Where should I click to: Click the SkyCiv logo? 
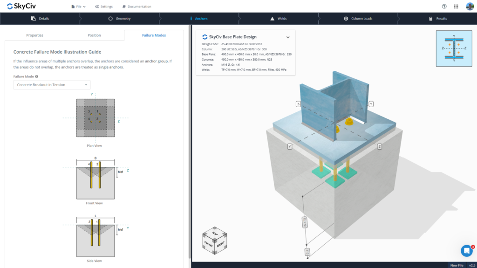click(x=21, y=6)
